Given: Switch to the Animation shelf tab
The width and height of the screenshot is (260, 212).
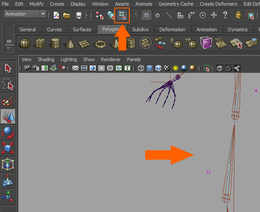Looking at the screenshot, I should 207,29.
